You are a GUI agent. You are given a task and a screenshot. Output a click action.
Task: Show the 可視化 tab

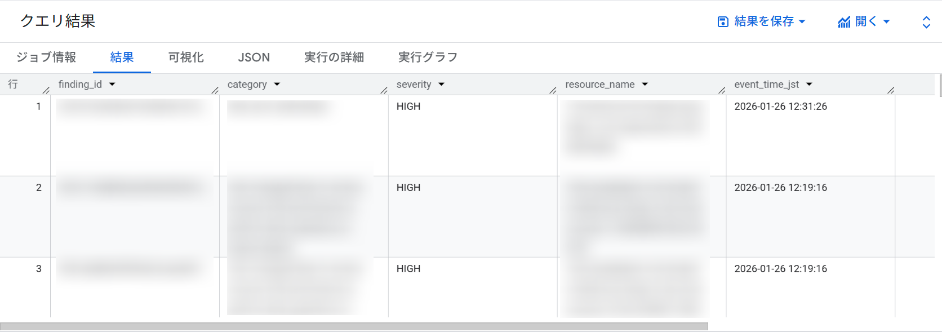pos(186,57)
